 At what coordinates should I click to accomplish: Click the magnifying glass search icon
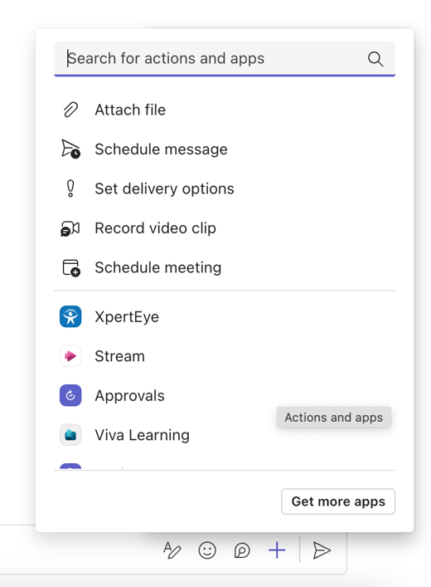[375, 59]
